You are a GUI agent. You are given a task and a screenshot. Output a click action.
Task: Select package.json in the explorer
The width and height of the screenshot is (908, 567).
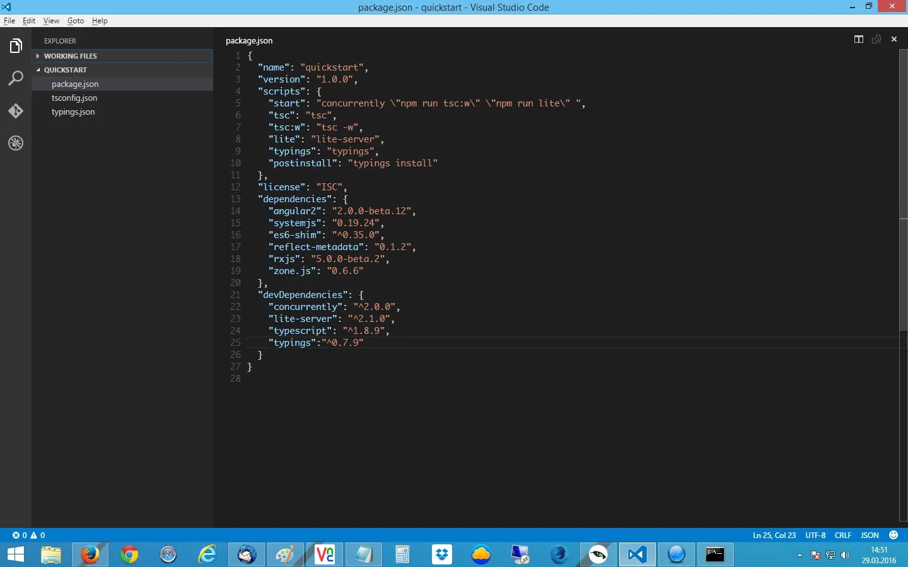(122, 84)
